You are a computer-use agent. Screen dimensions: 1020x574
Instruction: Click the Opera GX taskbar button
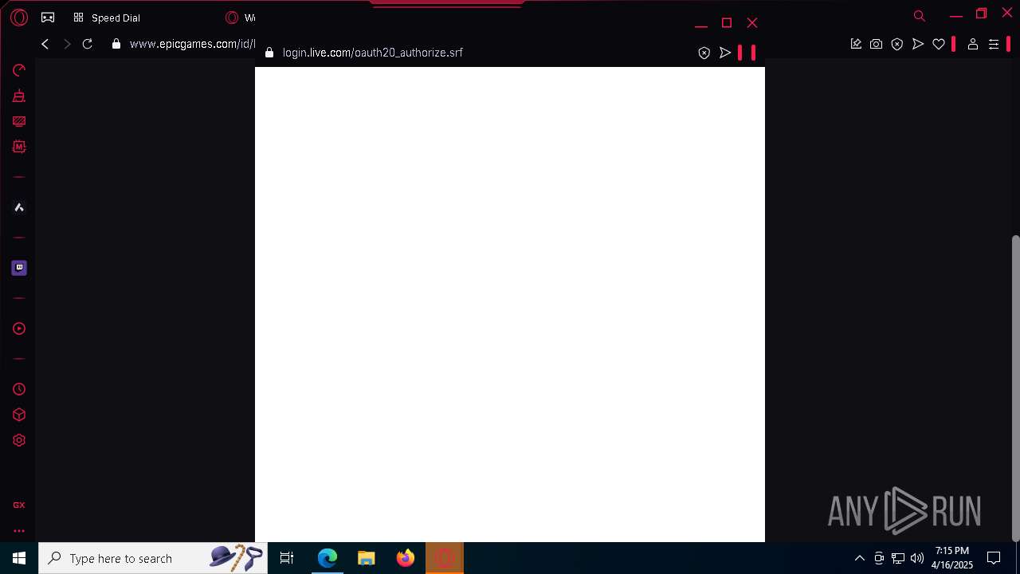tap(445, 558)
